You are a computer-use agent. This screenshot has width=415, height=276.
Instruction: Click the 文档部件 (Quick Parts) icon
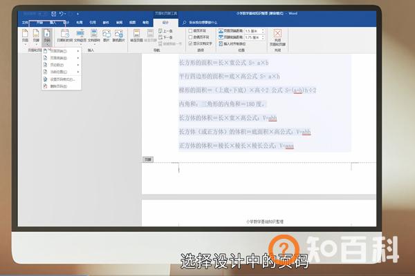(94, 36)
